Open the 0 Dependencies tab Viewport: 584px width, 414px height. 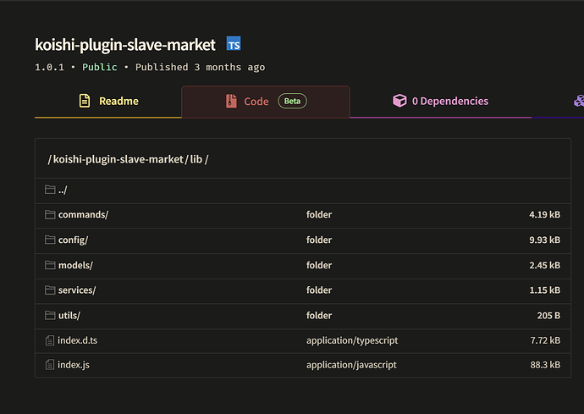pyautogui.click(x=449, y=102)
